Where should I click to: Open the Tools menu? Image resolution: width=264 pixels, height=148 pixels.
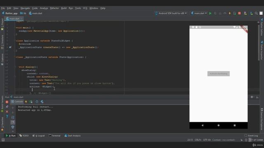pos(78,8)
